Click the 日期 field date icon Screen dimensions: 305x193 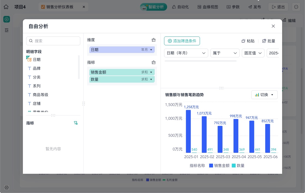pos(29,59)
